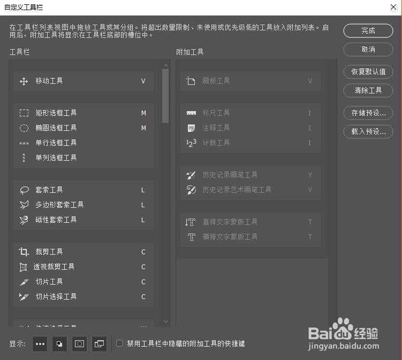Click the 注释工具 label text
Image resolution: width=402 pixels, height=360 pixels.
coord(216,128)
